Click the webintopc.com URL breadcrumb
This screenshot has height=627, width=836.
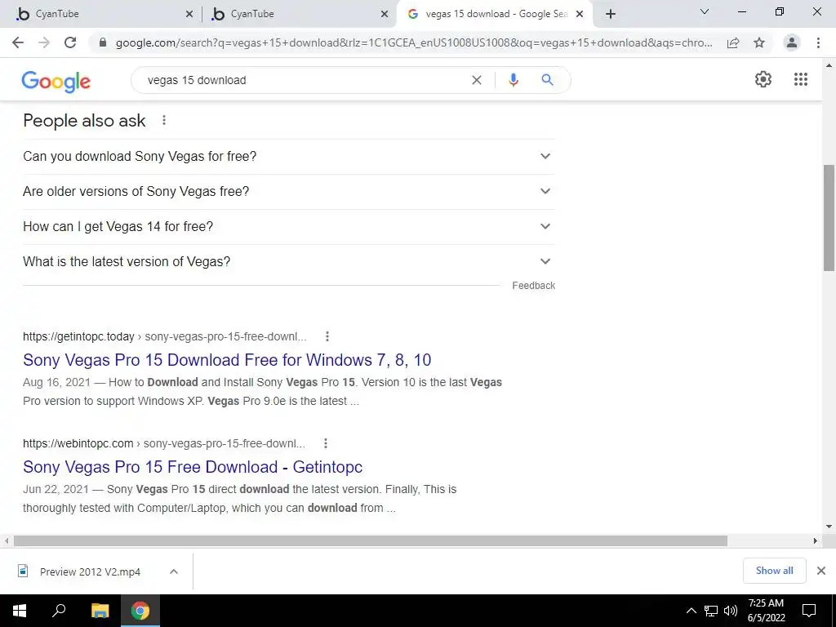click(164, 443)
